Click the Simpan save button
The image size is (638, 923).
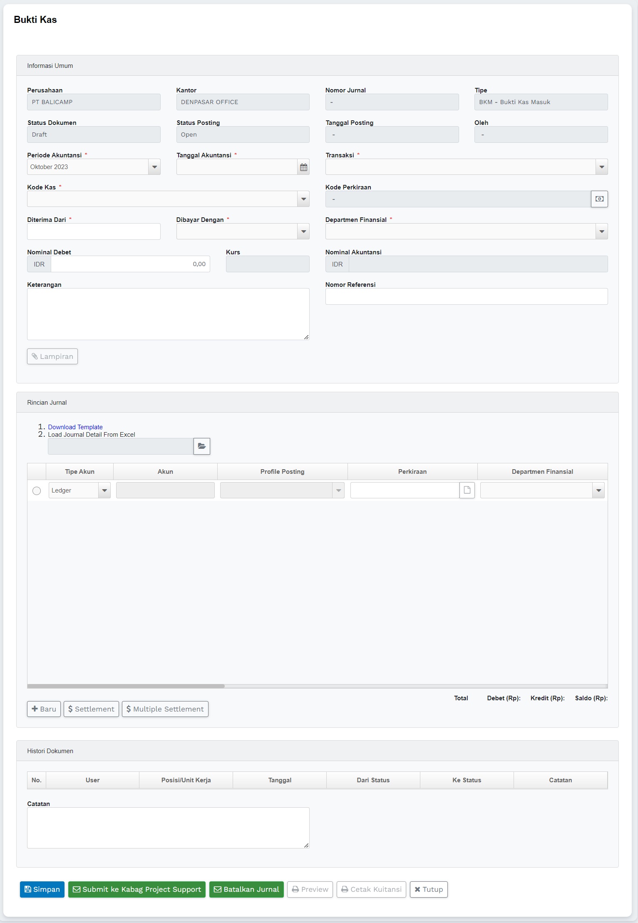click(x=42, y=889)
